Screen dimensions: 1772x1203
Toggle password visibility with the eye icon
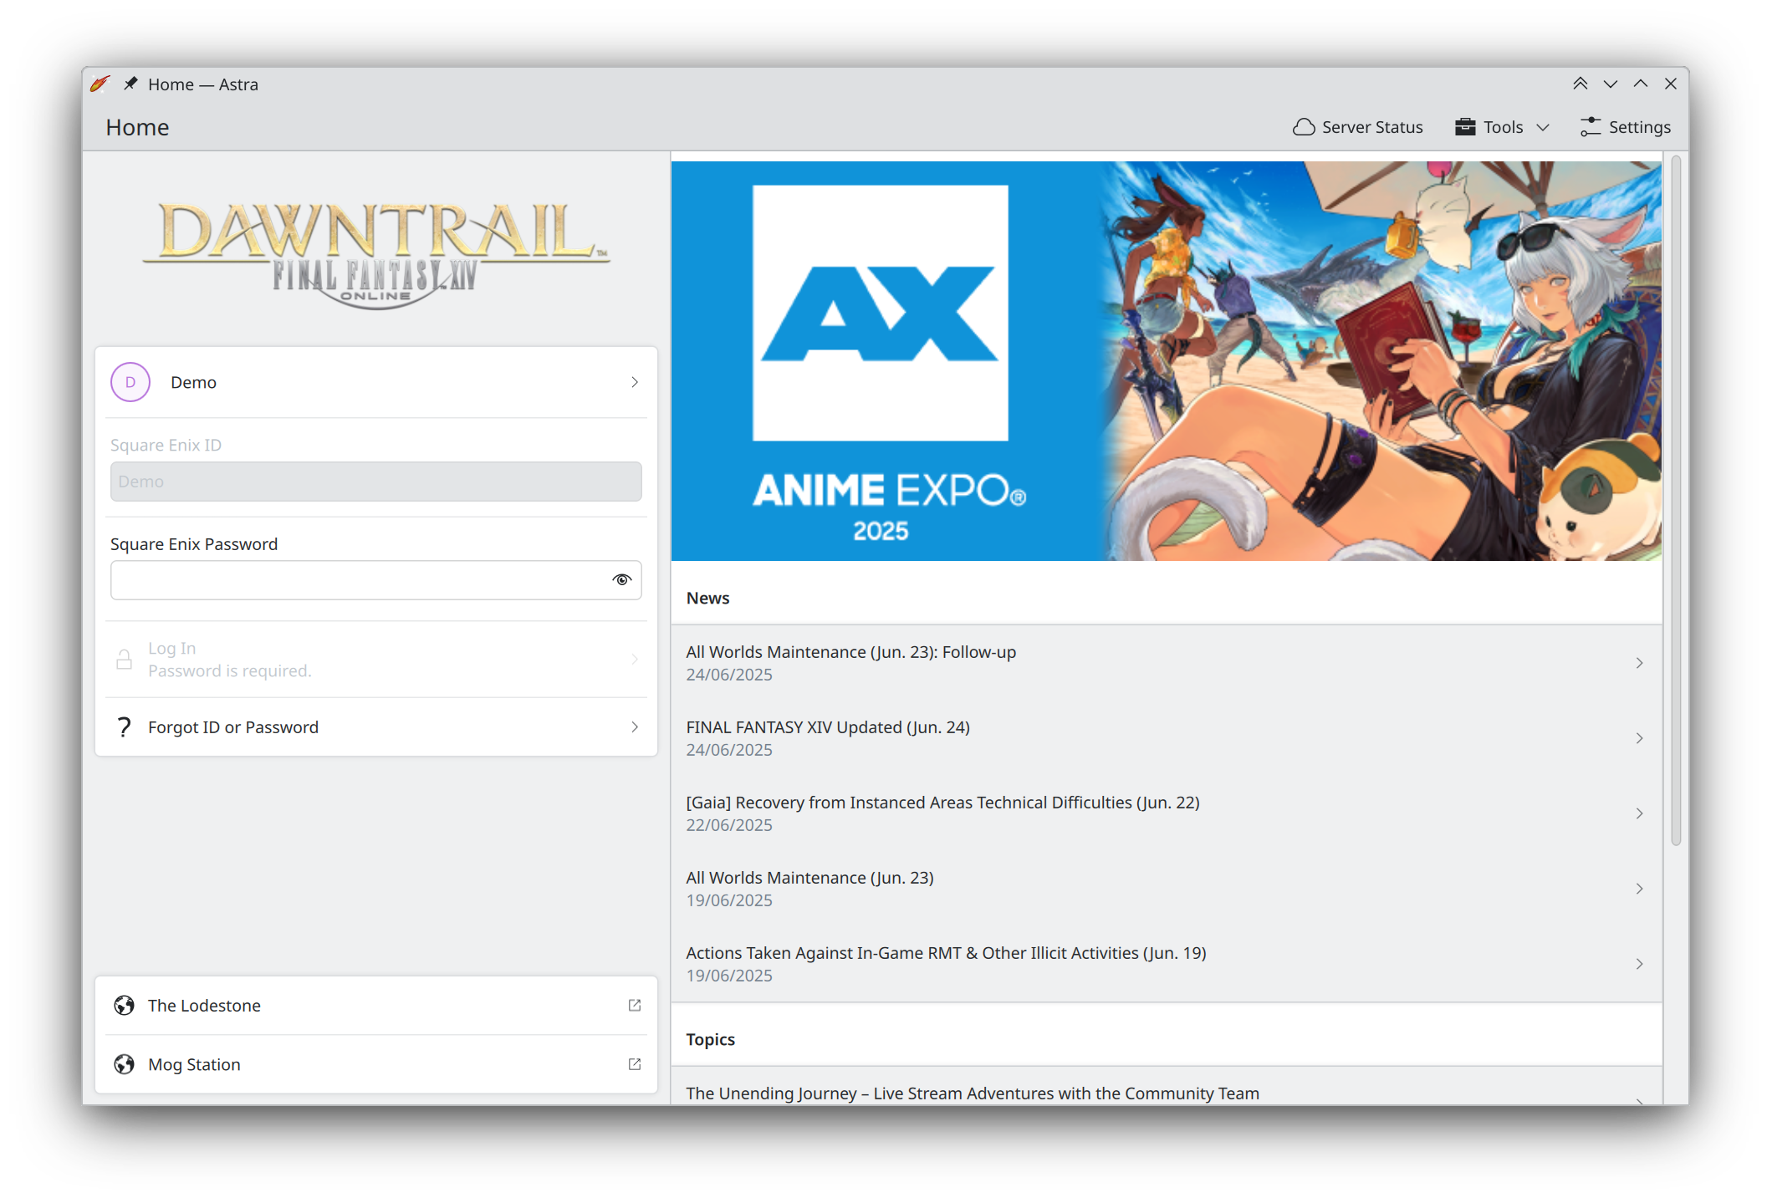[x=621, y=580]
